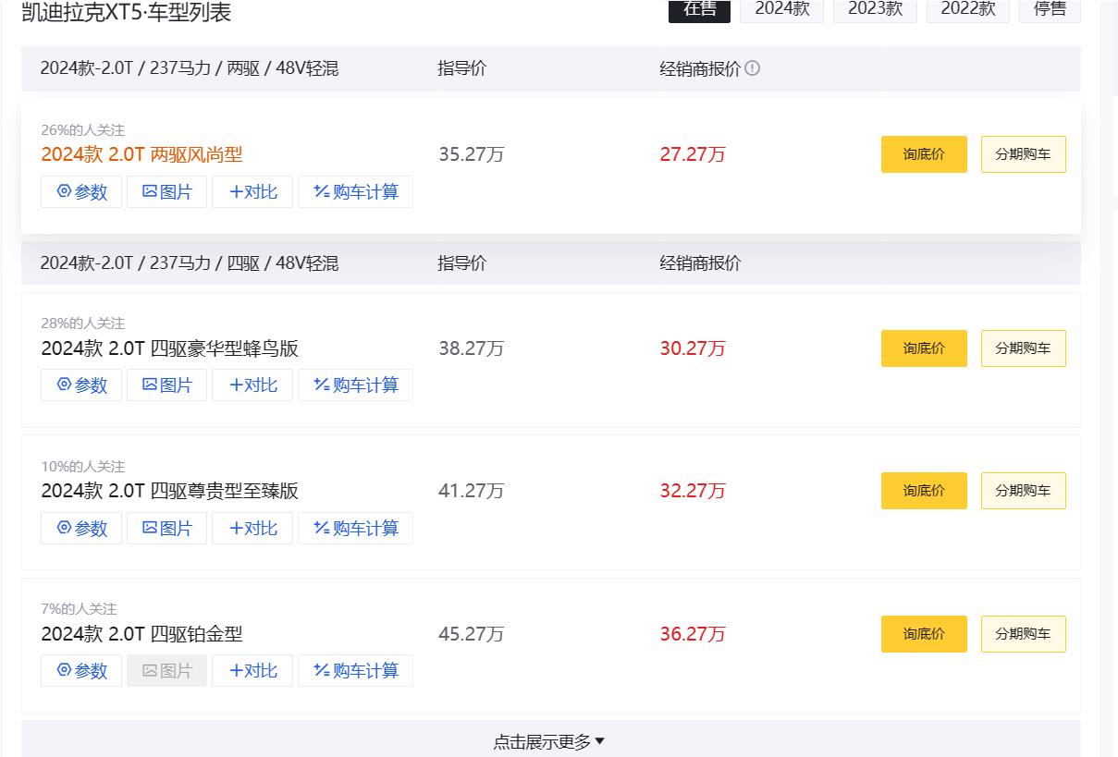The height and width of the screenshot is (757, 1118).
Task: Open the 2024款 2.0T 四驱尊贵型至臻版 link
Action: [169, 491]
